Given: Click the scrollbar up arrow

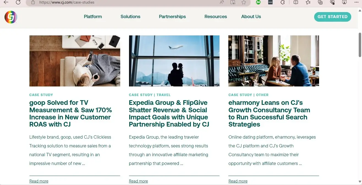Looking at the screenshot, I should (360, 10).
